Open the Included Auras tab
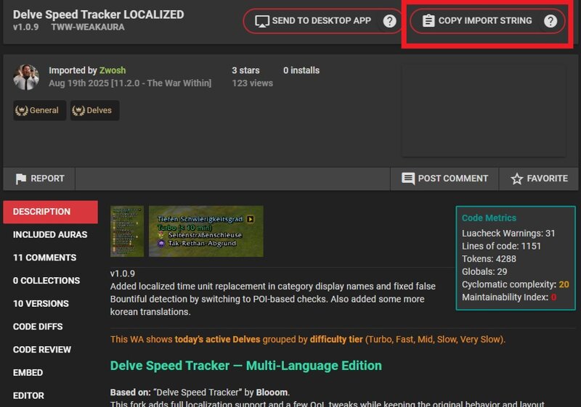Image resolution: width=581 pixels, height=407 pixels. (x=50, y=235)
